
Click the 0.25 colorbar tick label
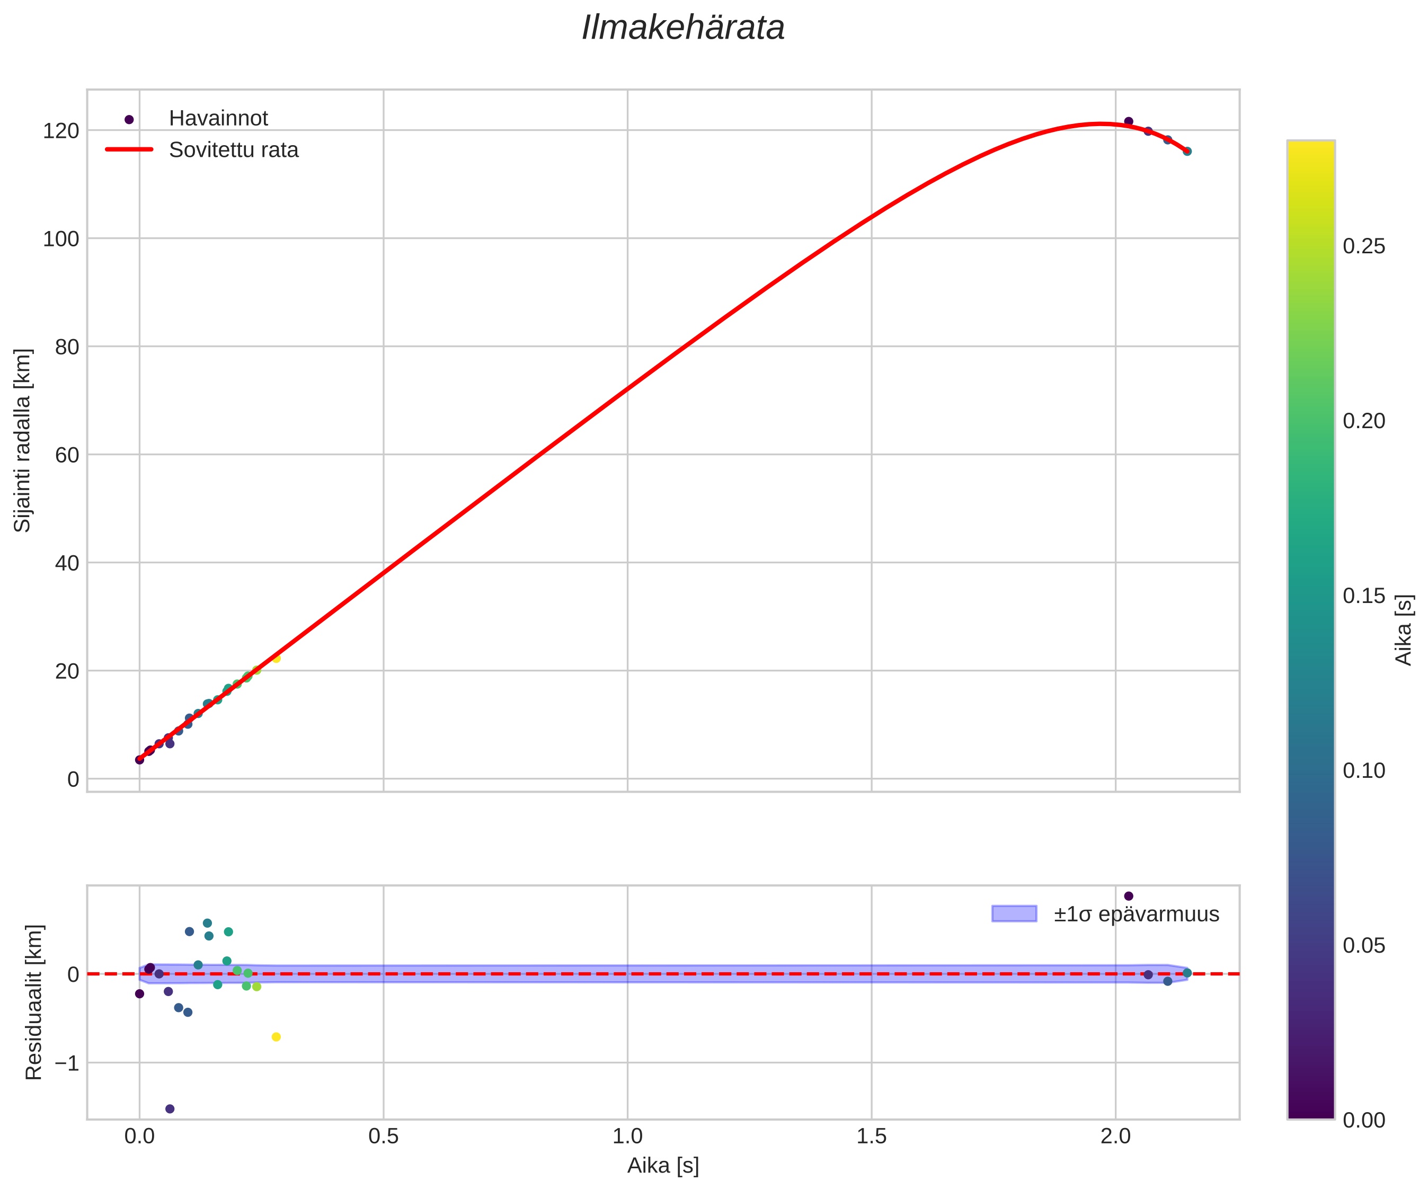(1363, 247)
